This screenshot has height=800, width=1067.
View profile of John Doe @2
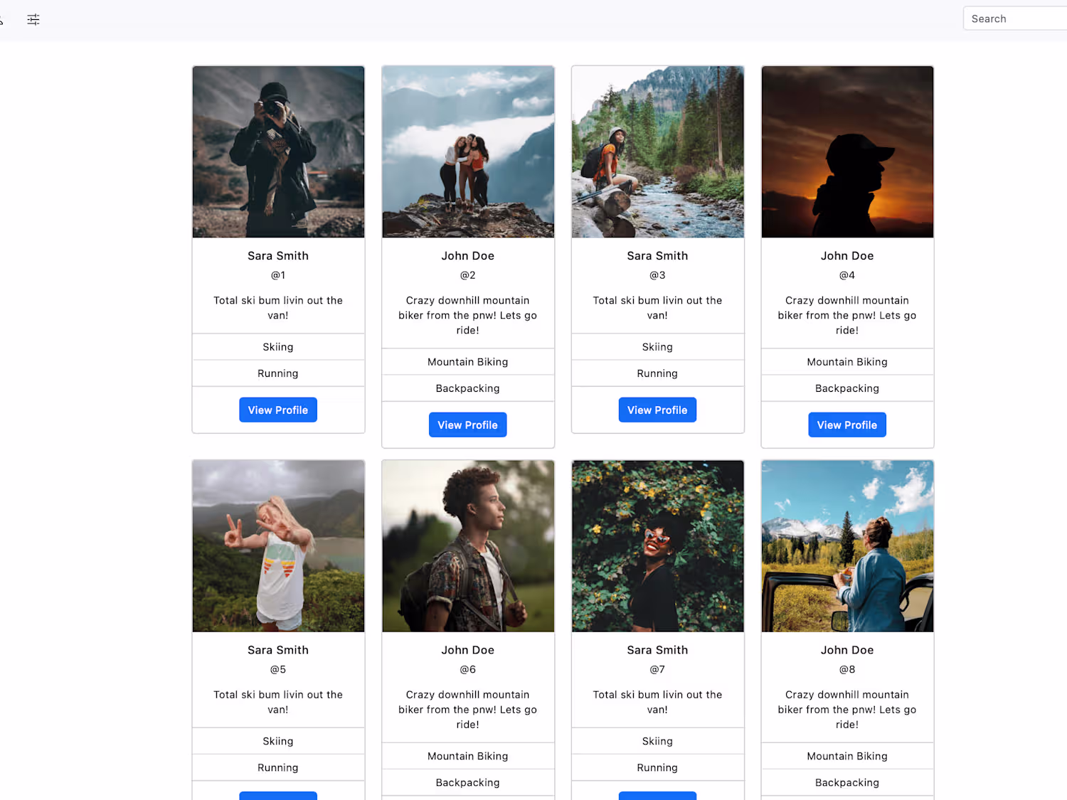click(x=468, y=425)
